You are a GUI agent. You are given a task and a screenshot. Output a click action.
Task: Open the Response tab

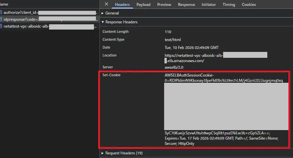point(187,5)
